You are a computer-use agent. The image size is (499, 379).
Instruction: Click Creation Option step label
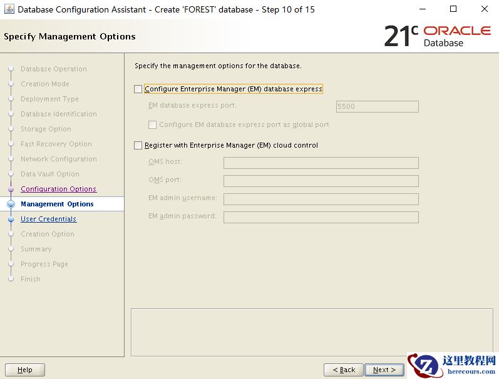click(x=48, y=234)
